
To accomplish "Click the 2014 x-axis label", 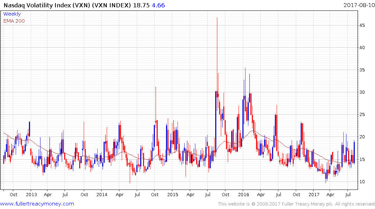I will [102, 194].
